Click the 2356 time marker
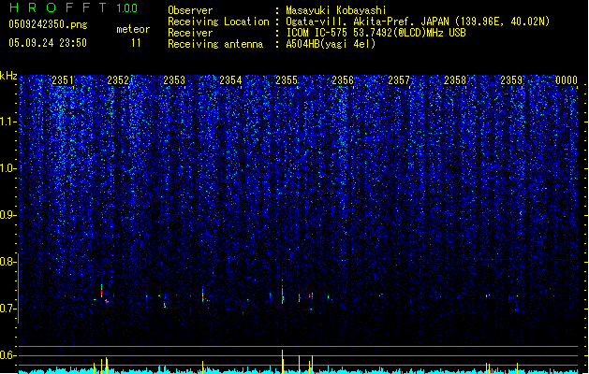589x374 pixels. [x=343, y=80]
